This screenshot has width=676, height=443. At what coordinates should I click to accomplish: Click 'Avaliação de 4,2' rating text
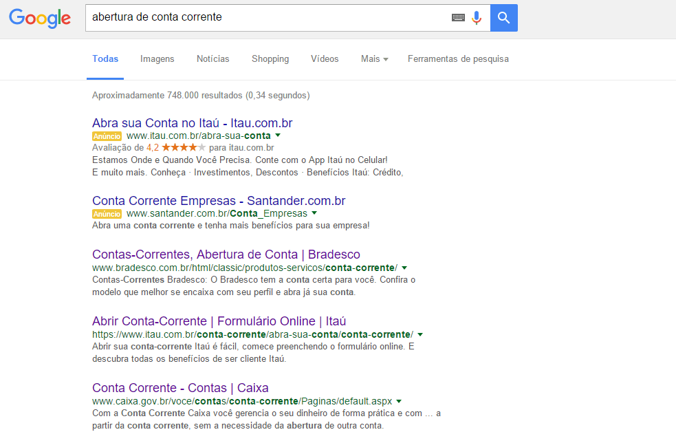(125, 147)
